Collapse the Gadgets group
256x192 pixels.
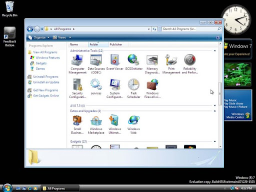215,141
